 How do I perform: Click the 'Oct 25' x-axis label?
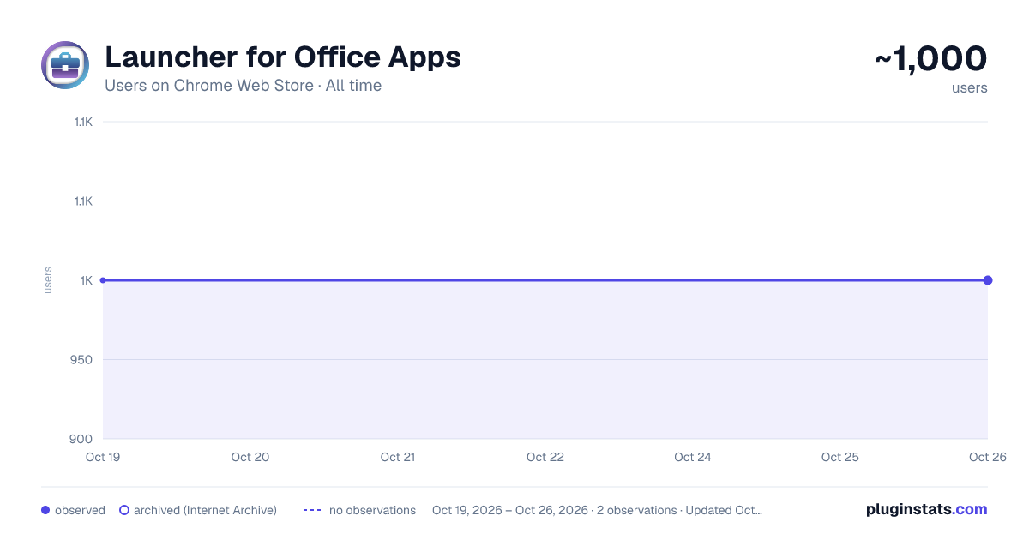tap(840, 457)
